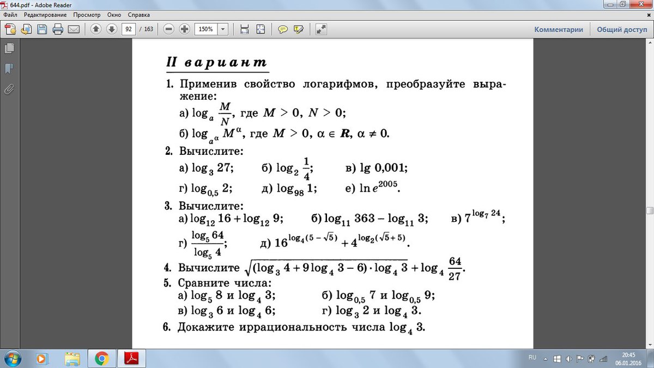The image size is (654, 368).
Task: Open the Просмотр menu
Action: (87, 15)
